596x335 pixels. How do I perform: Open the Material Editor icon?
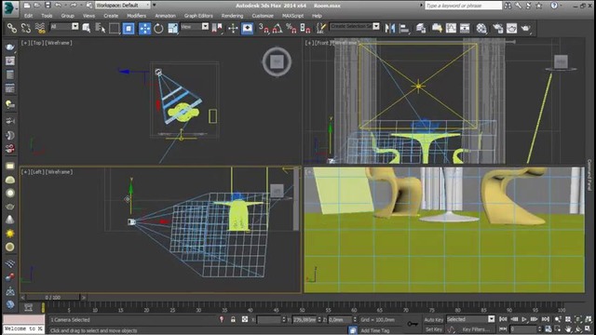(481, 28)
